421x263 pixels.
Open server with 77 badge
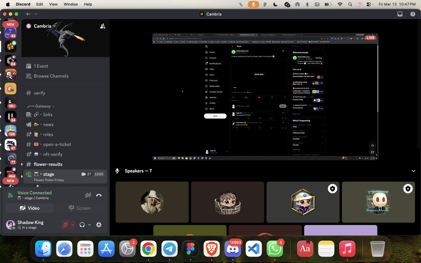pyautogui.click(x=11, y=159)
